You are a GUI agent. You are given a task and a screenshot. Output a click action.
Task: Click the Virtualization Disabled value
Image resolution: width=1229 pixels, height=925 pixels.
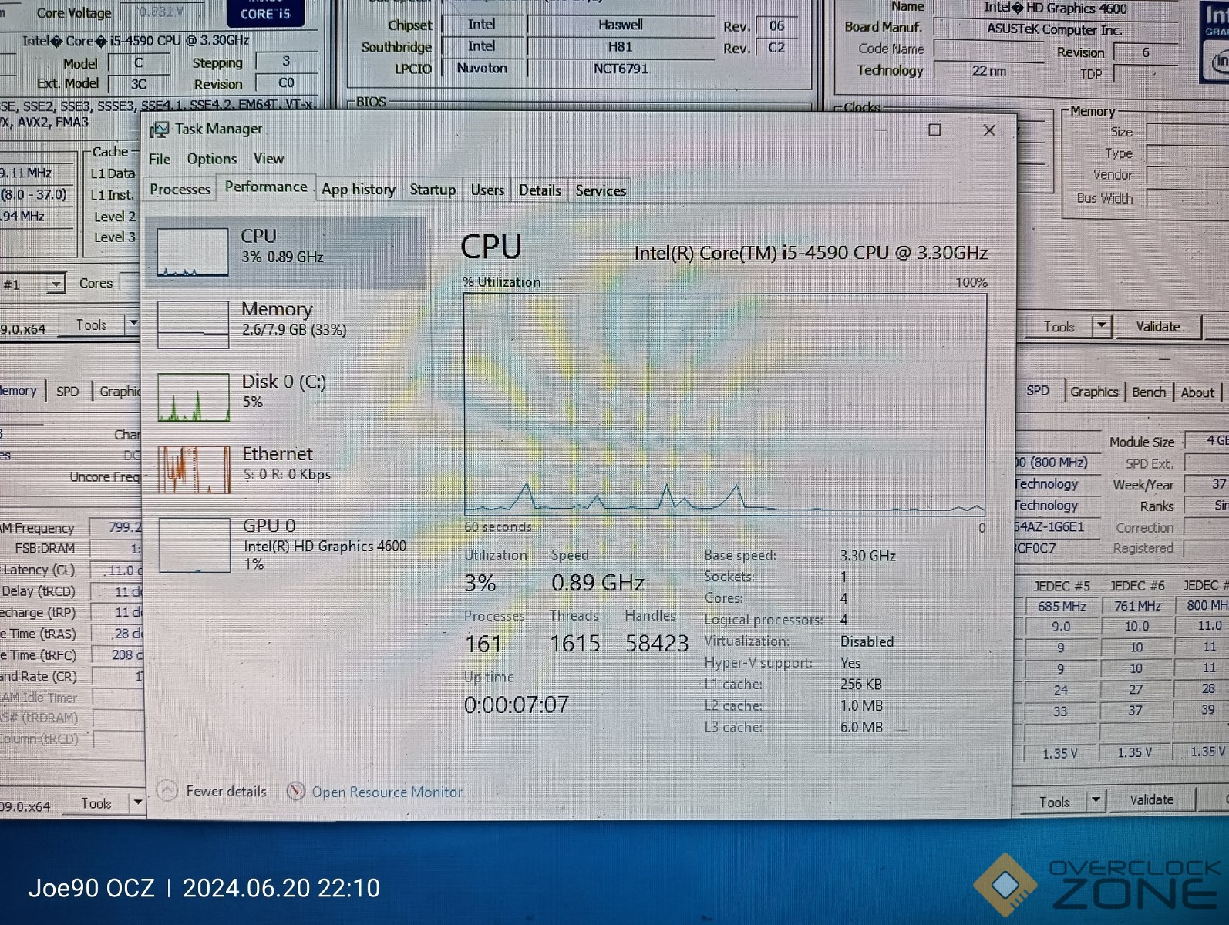point(867,641)
